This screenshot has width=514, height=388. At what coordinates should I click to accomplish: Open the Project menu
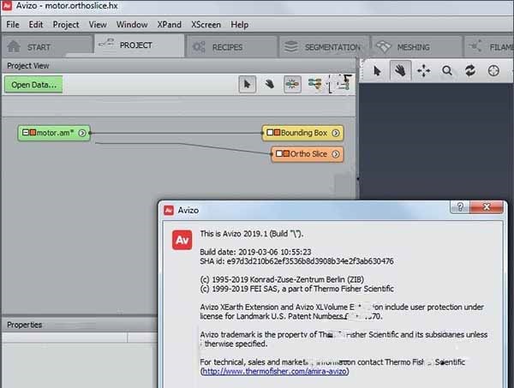(66, 25)
